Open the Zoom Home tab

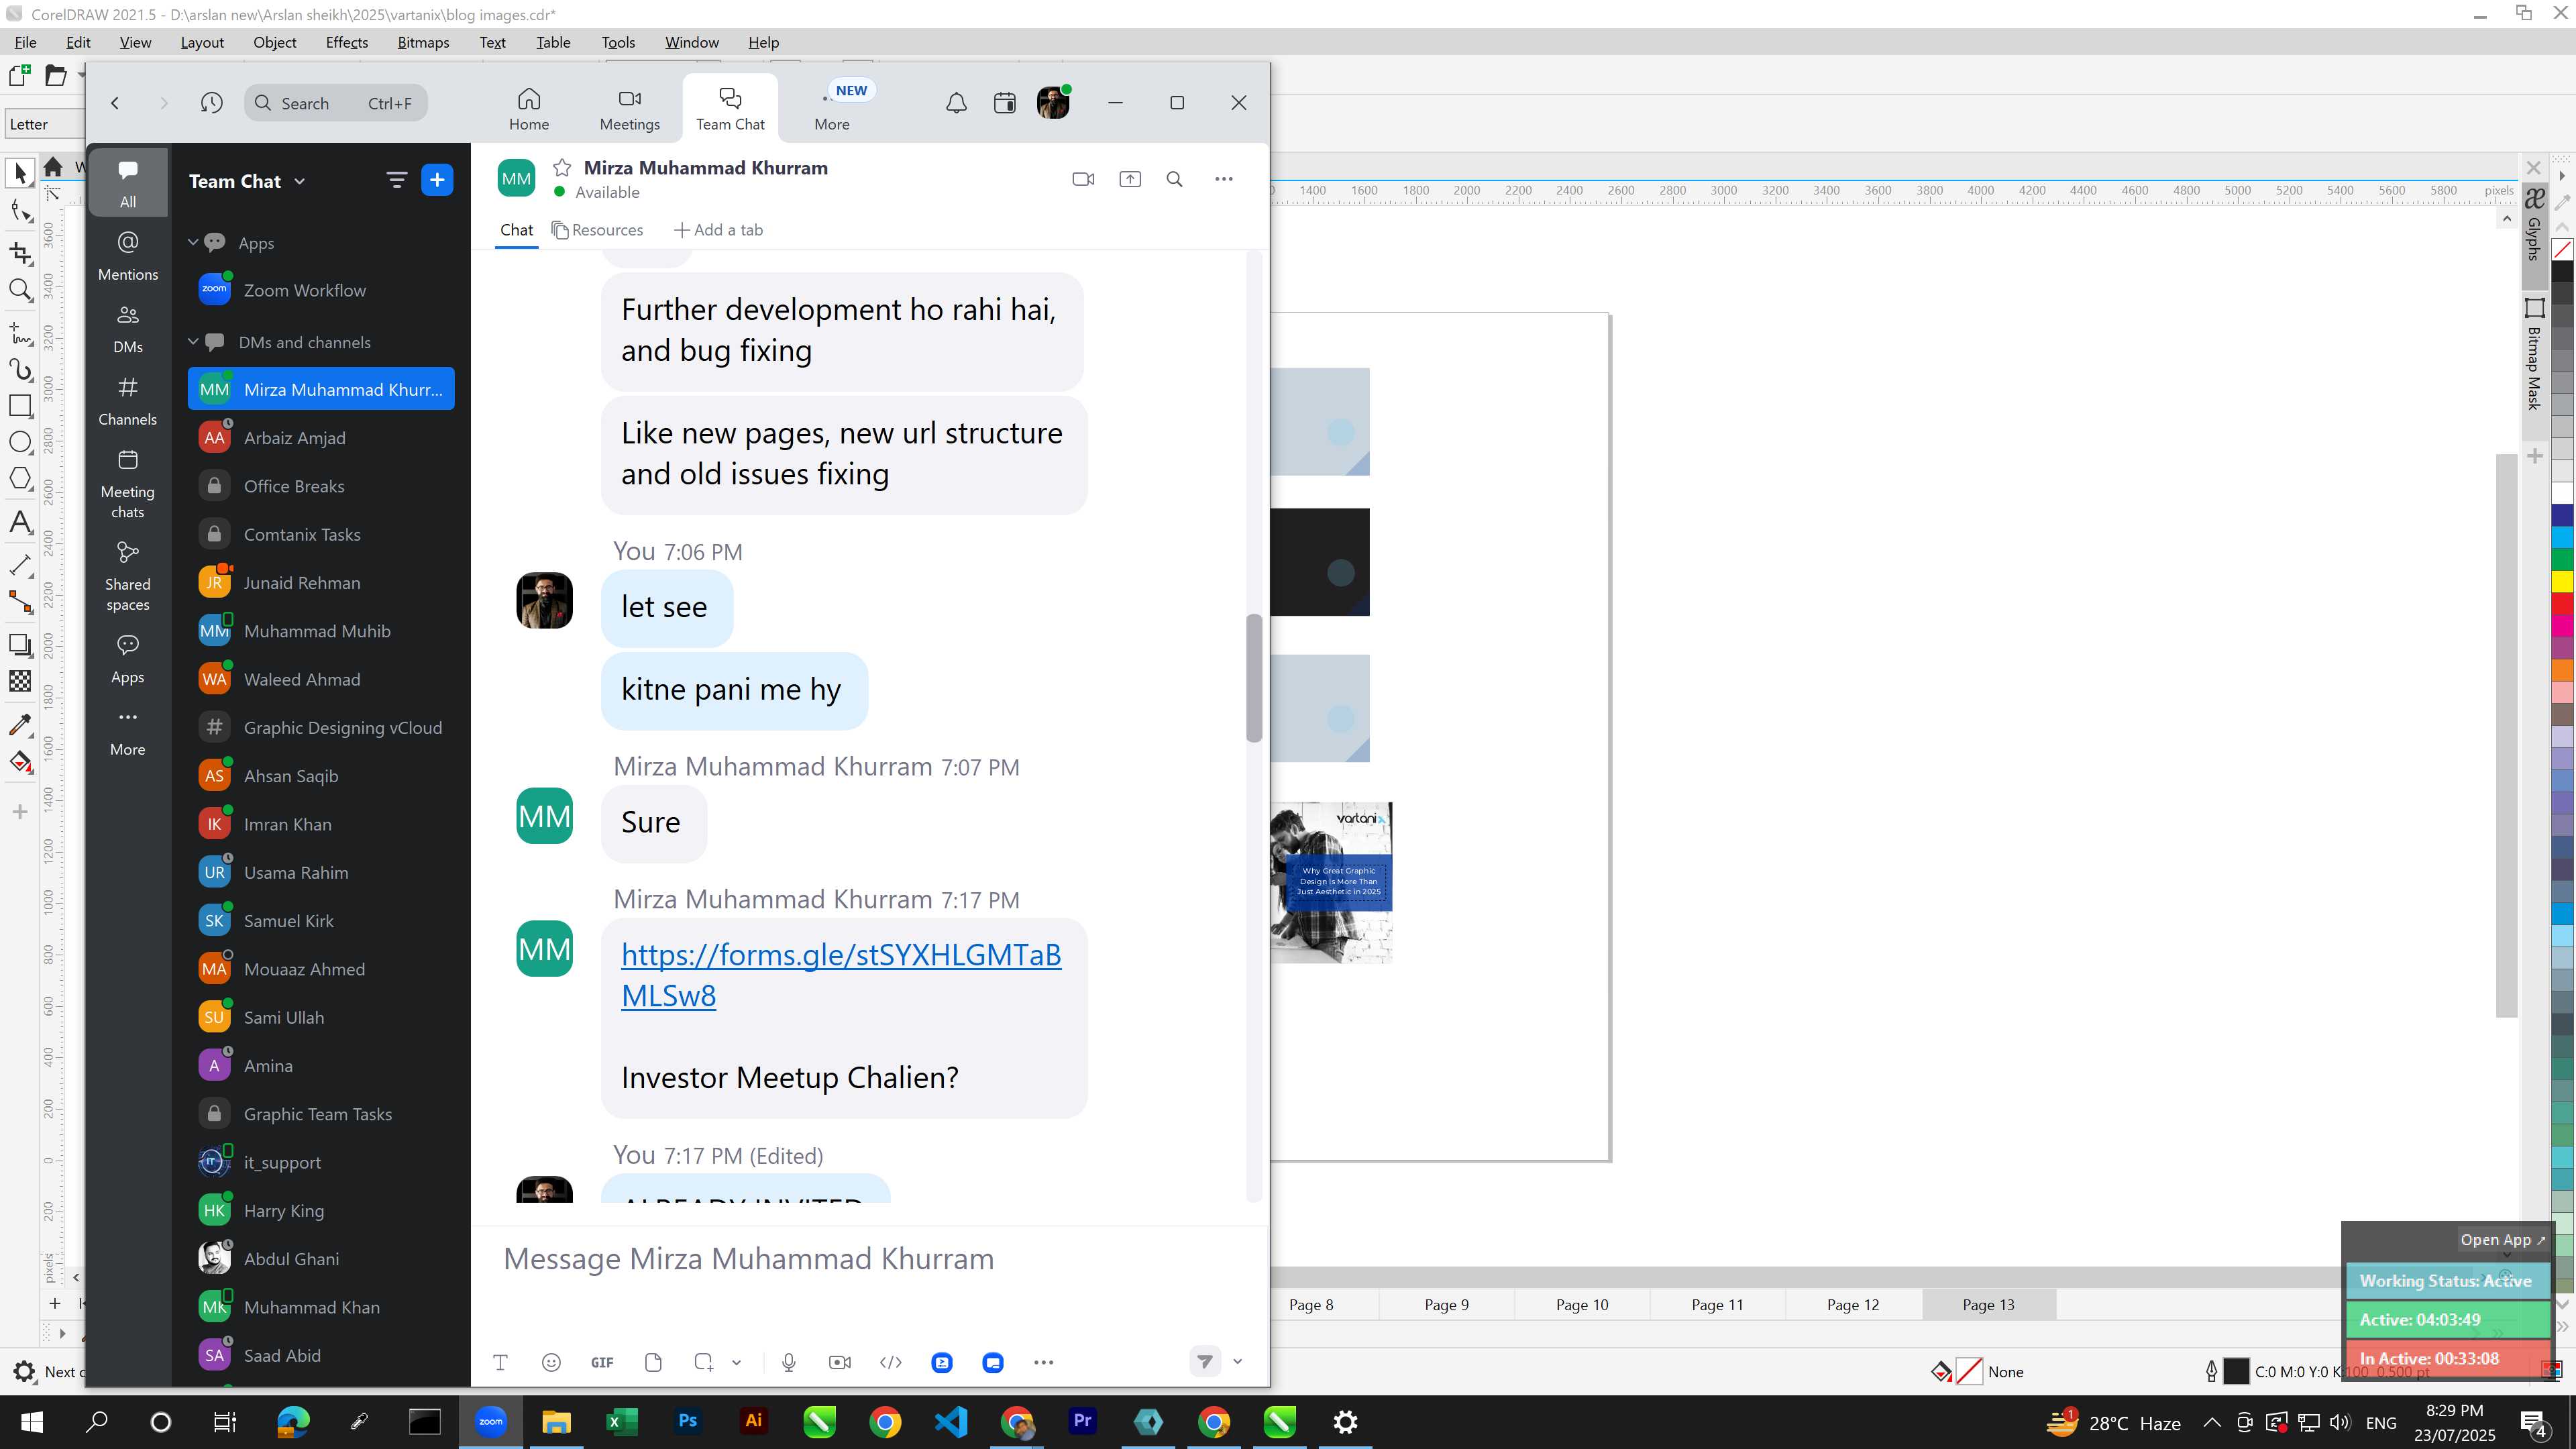[529, 109]
